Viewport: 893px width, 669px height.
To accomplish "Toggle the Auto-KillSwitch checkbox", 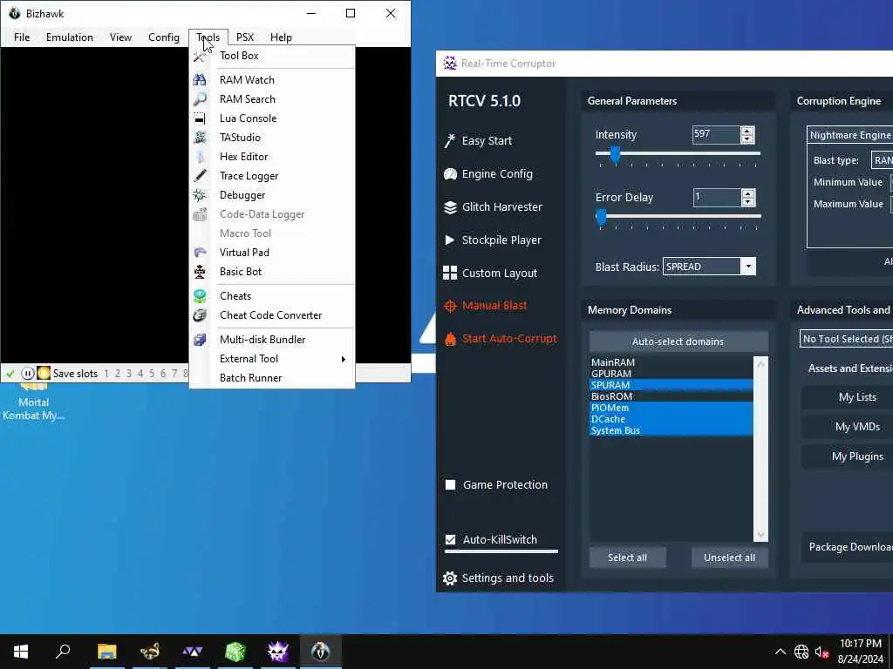I will click(x=451, y=539).
